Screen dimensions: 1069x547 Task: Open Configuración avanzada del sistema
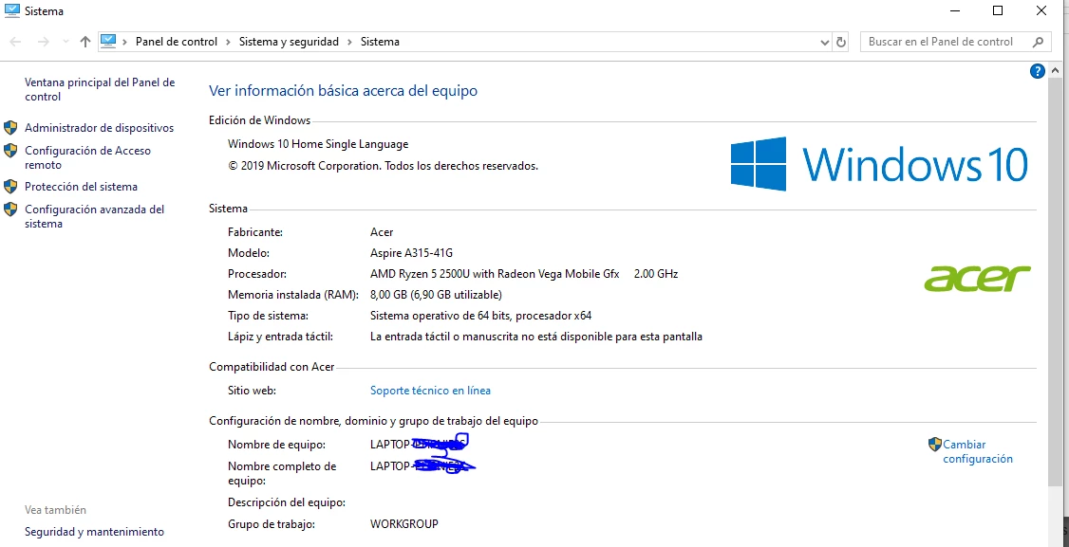click(94, 216)
